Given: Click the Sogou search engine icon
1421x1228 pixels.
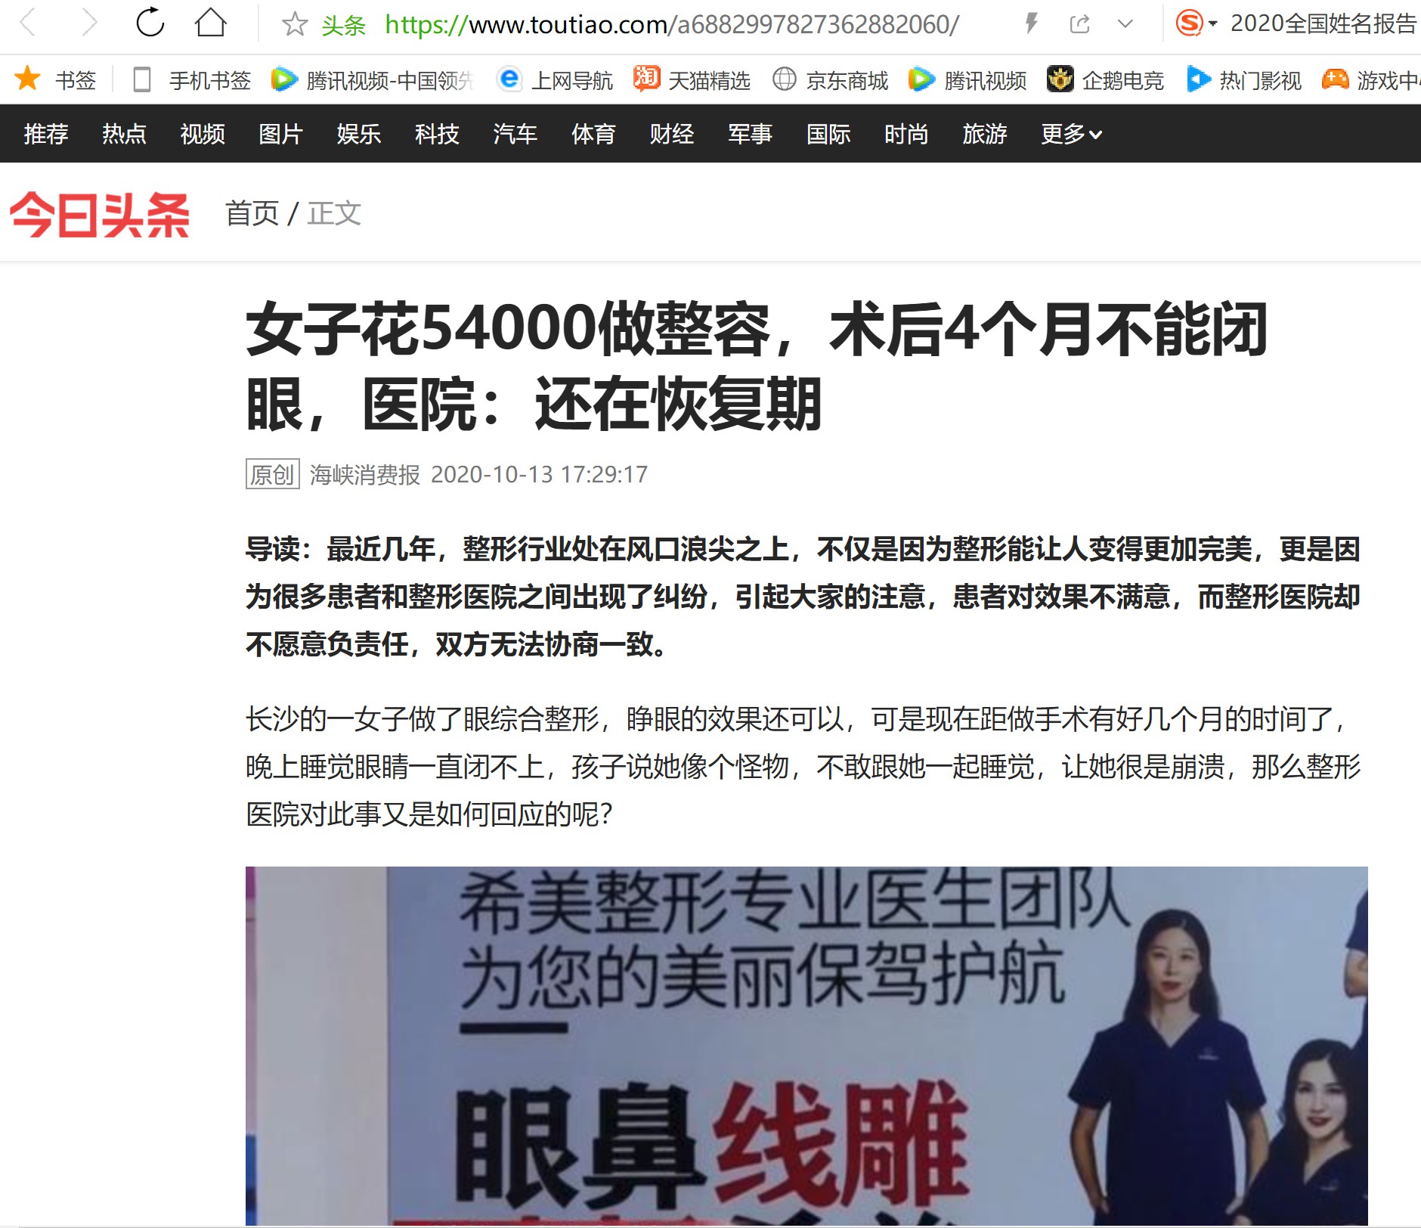Looking at the screenshot, I should (x=1189, y=23).
